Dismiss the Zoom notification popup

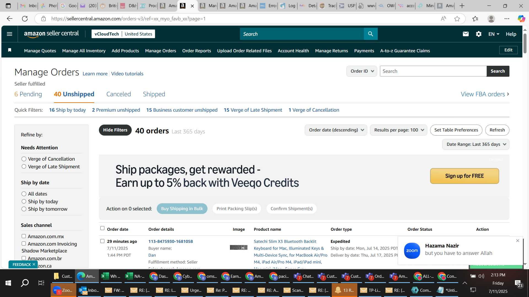pyautogui.click(x=518, y=241)
